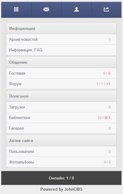Screen dimensions: 123x194
Task: Click the Онлайн: 1 / 0 bar
Action: pos(61,178)
